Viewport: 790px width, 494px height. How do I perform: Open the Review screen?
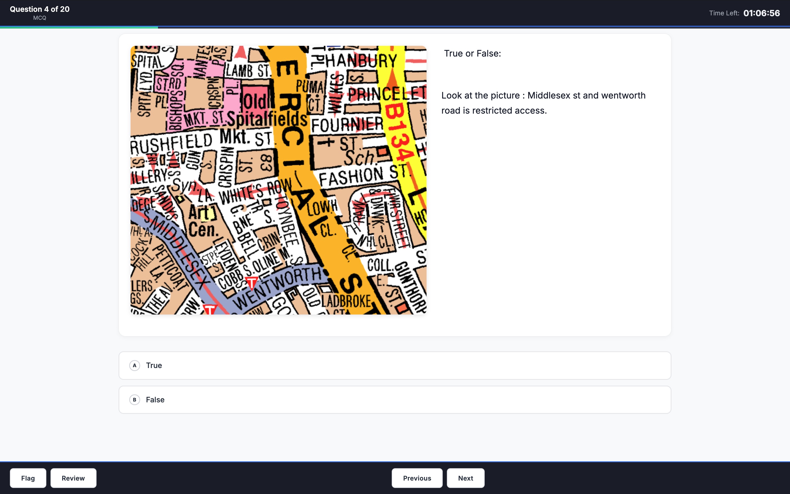pos(73,478)
